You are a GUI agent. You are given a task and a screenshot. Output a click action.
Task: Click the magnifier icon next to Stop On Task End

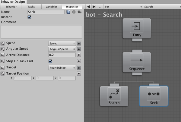click(x=2, y=61)
